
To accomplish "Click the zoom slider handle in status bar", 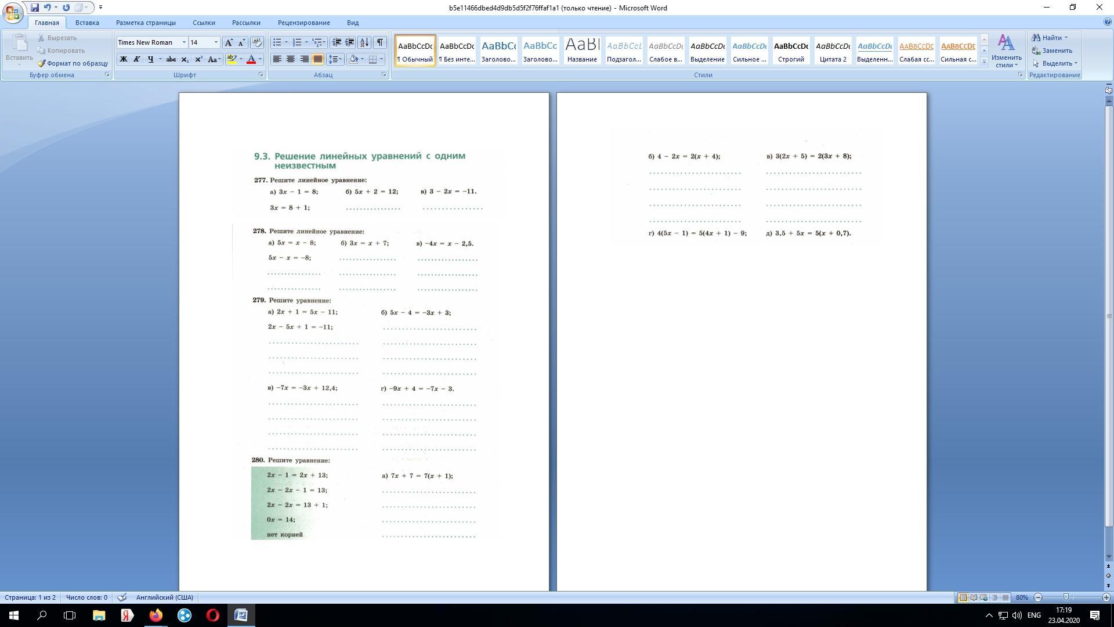I will point(1066,597).
